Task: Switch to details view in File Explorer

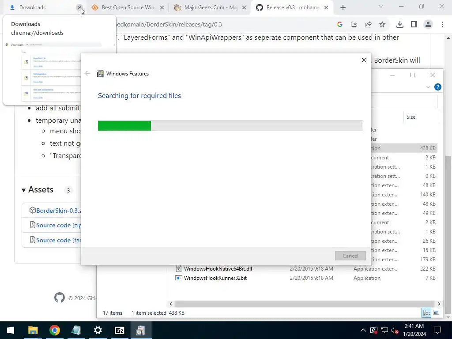Action: pos(426,313)
